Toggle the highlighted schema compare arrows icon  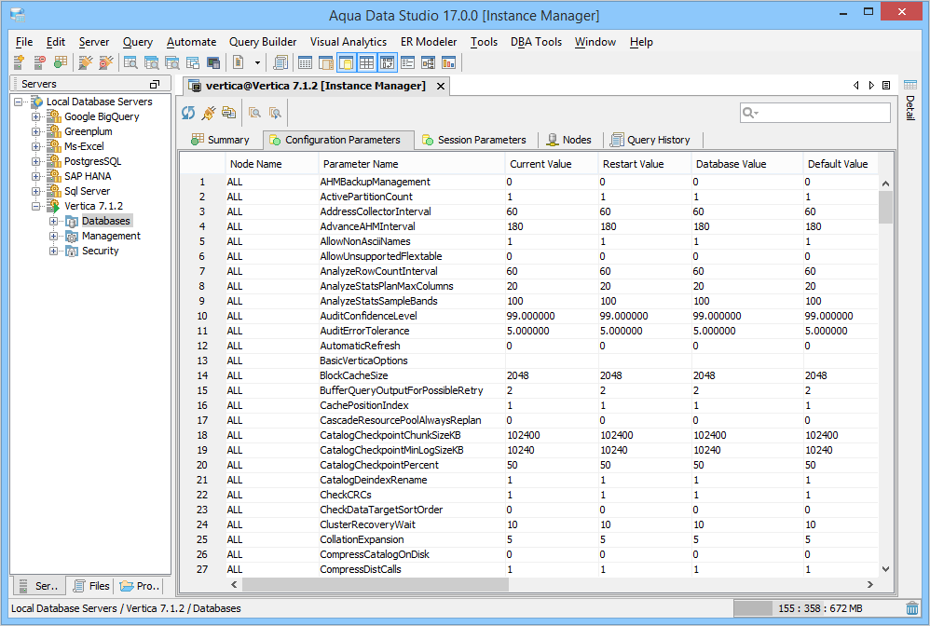tap(388, 62)
